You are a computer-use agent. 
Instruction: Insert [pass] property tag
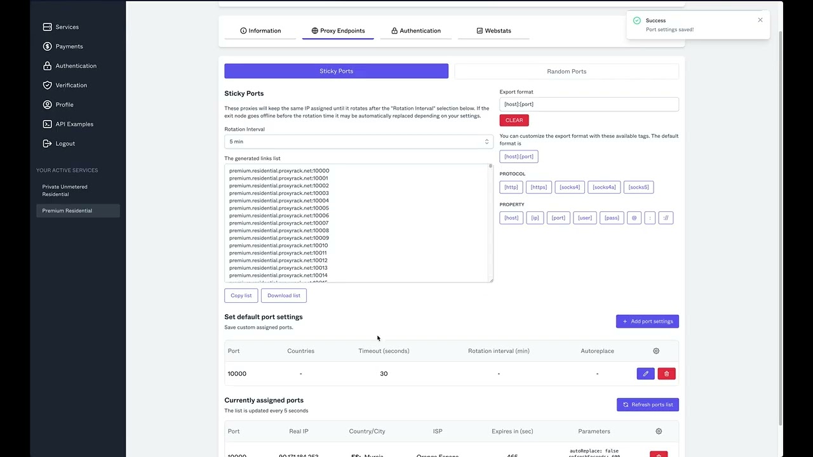612,218
